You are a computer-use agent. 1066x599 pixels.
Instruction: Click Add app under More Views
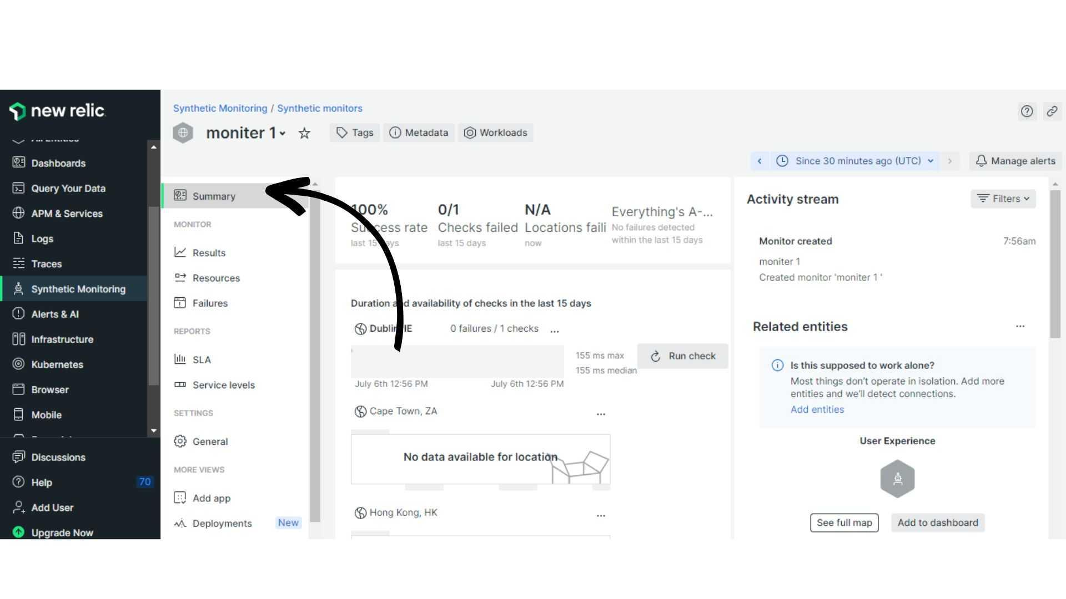click(x=211, y=498)
